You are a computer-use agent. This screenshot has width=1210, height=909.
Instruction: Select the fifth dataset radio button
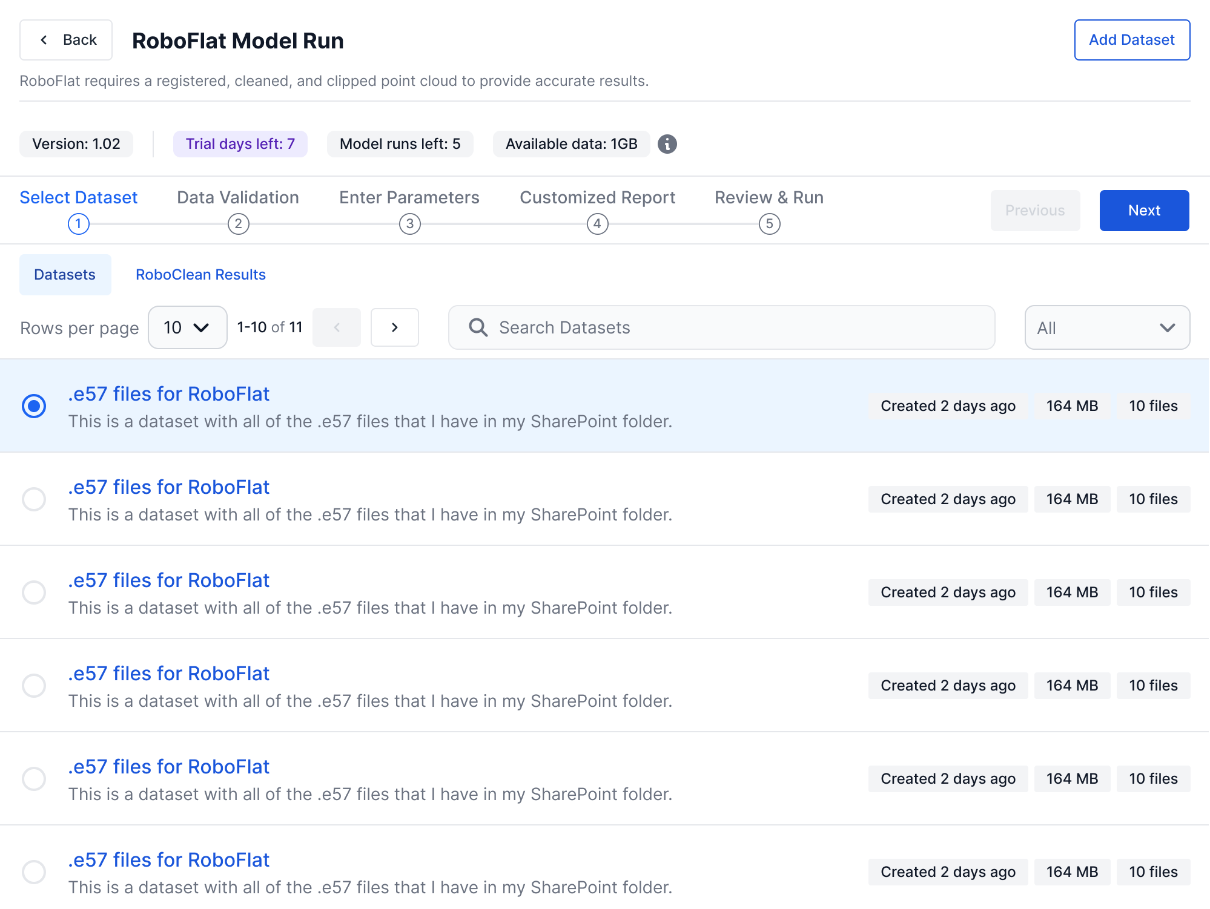coord(34,779)
